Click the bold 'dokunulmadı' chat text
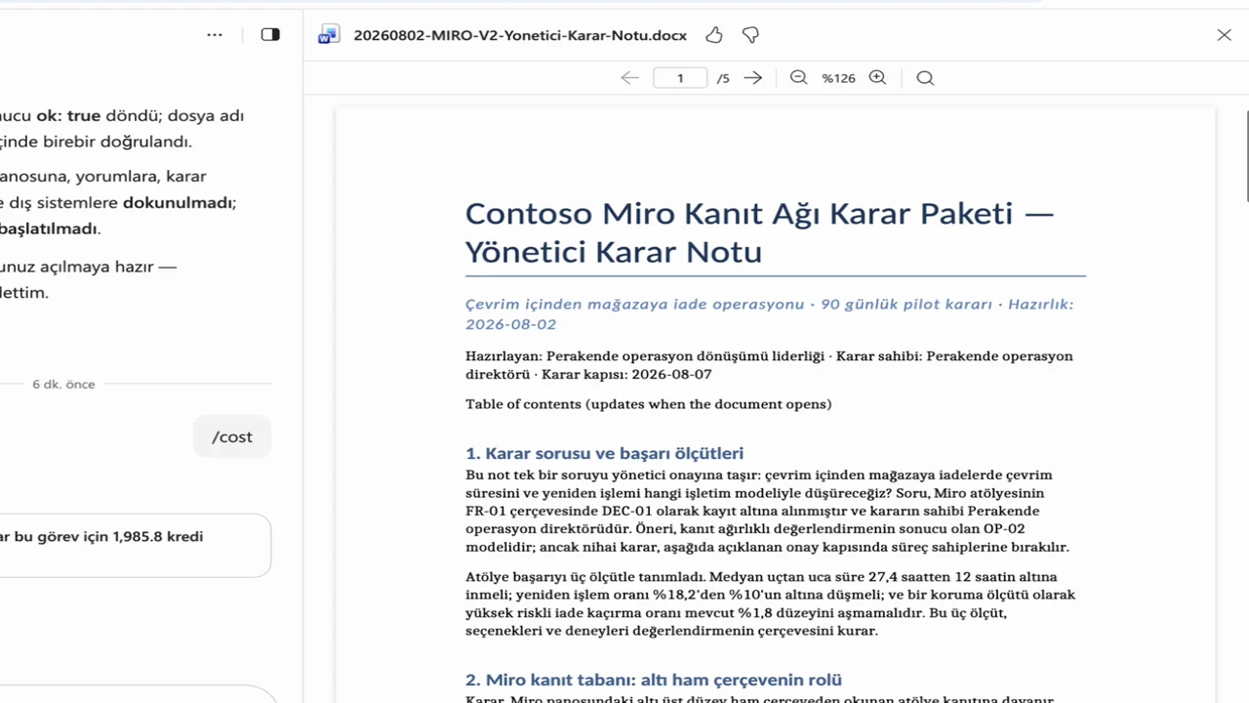Screen dimensions: 1249x703 tap(178, 203)
